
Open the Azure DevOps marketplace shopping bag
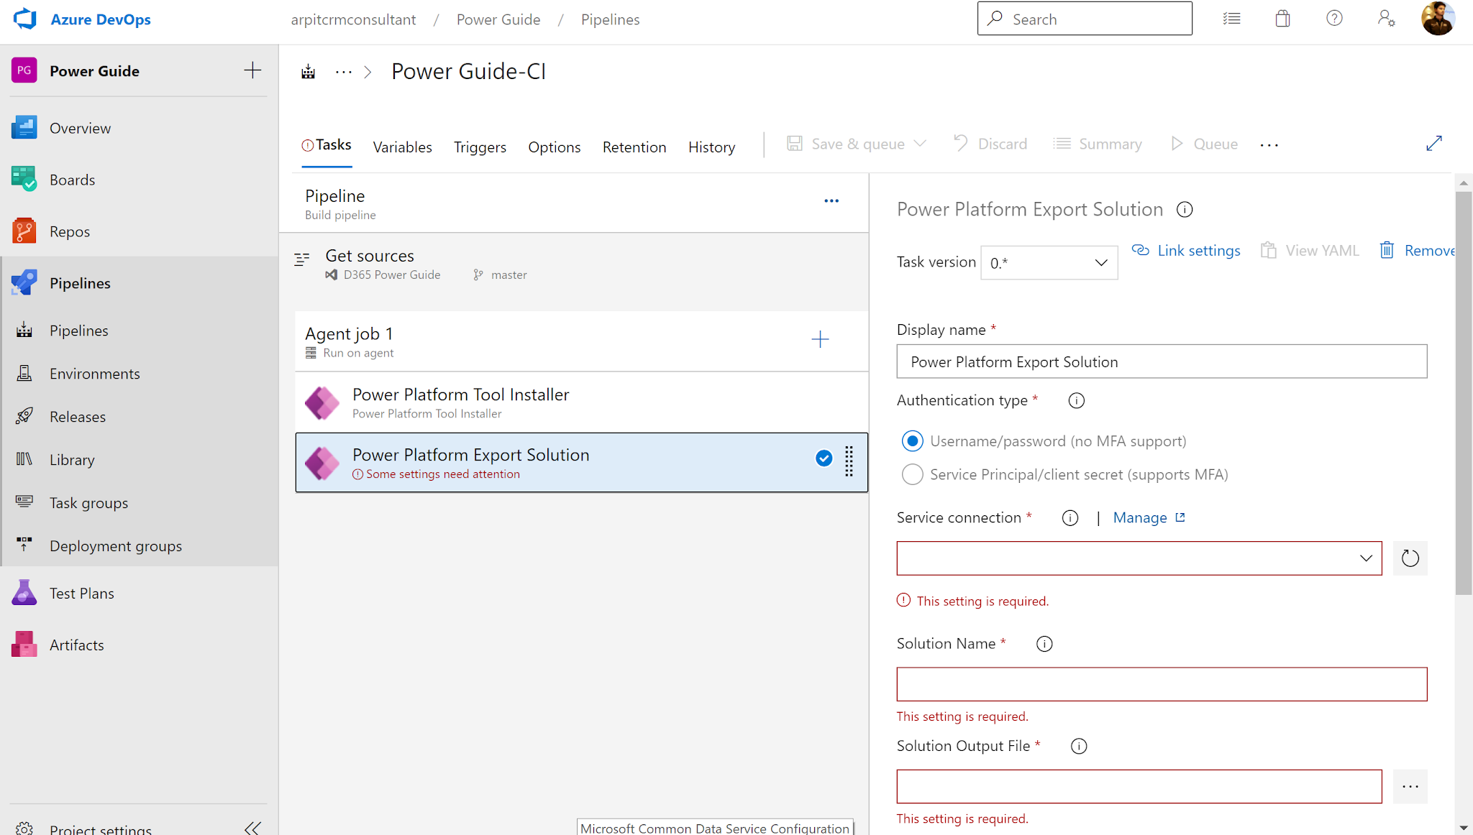click(x=1283, y=18)
